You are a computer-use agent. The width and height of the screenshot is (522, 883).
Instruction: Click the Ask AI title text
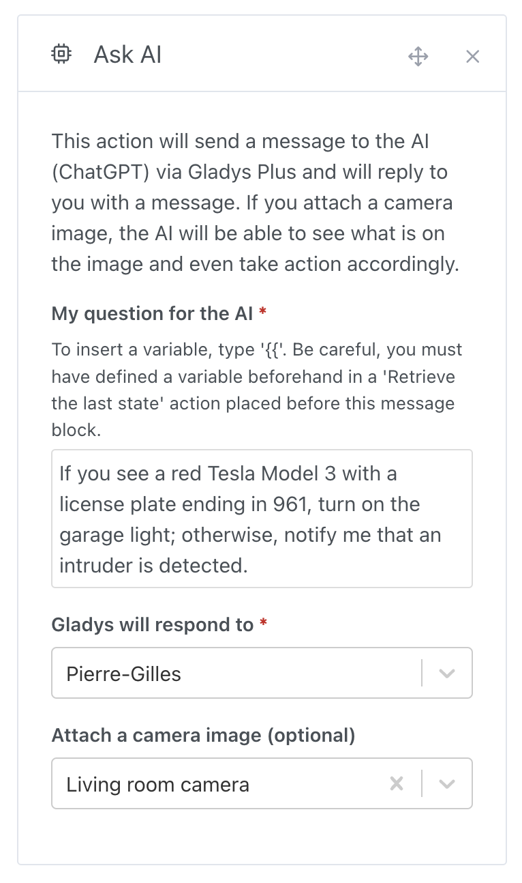click(x=127, y=55)
